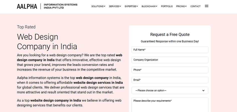Select the Phone input field
The height and width of the screenshot is (112, 237).
tap(170, 70)
